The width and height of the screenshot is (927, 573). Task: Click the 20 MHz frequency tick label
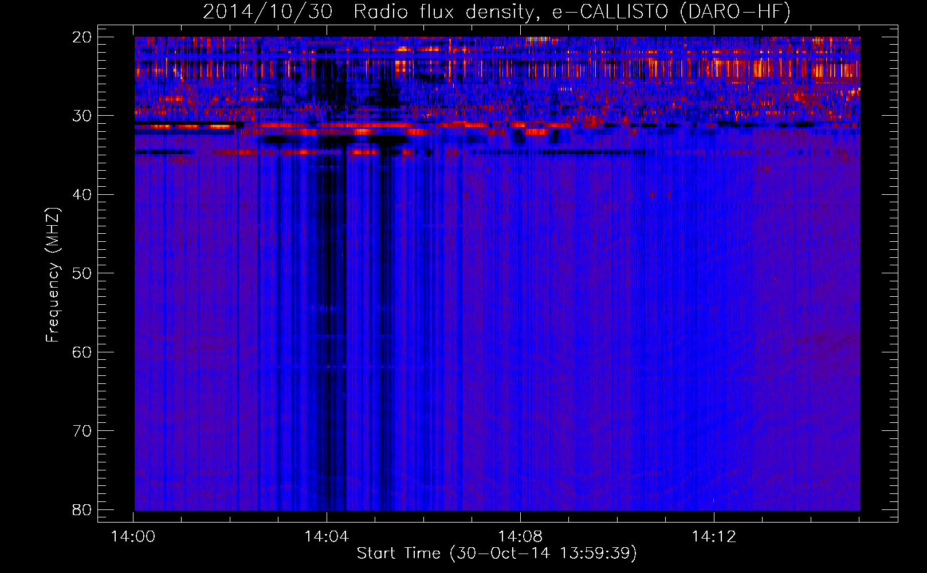pyautogui.click(x=82, y=37)
